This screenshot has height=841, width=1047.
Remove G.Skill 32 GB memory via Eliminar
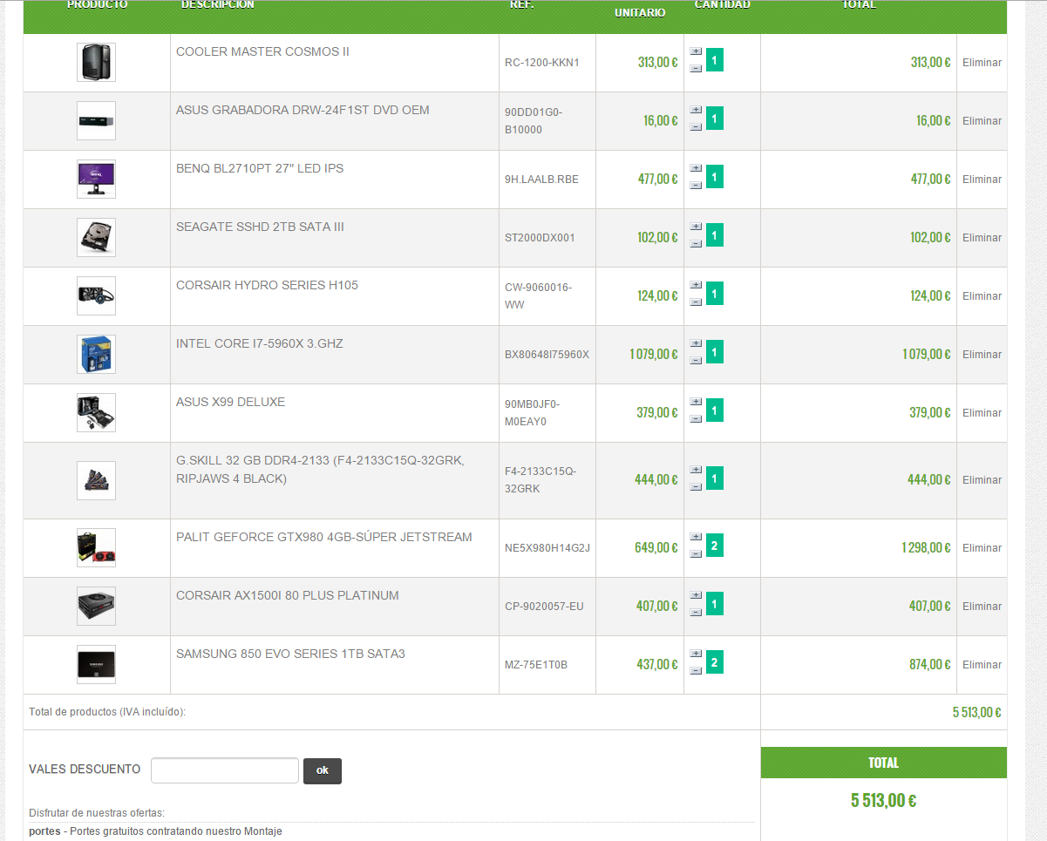(982, 480)
